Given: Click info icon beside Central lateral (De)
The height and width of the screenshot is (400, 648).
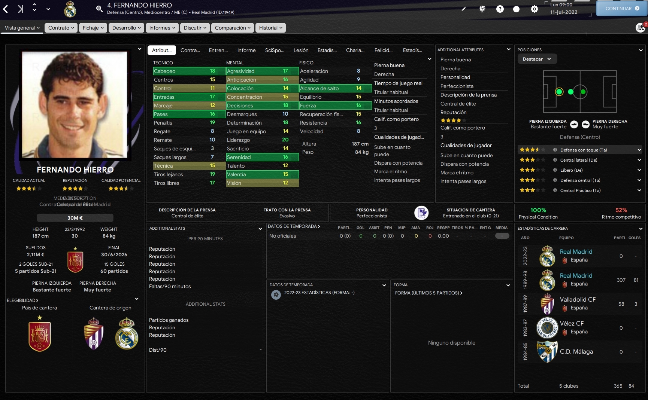Looking at the screenshot, I should pos(555,160).
